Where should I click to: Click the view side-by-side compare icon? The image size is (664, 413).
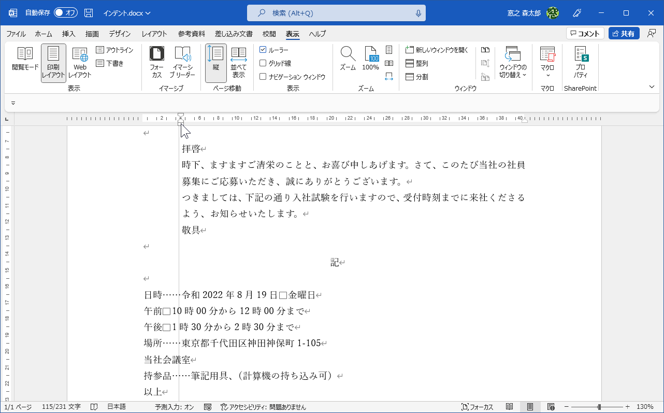[x=485, y=50]
